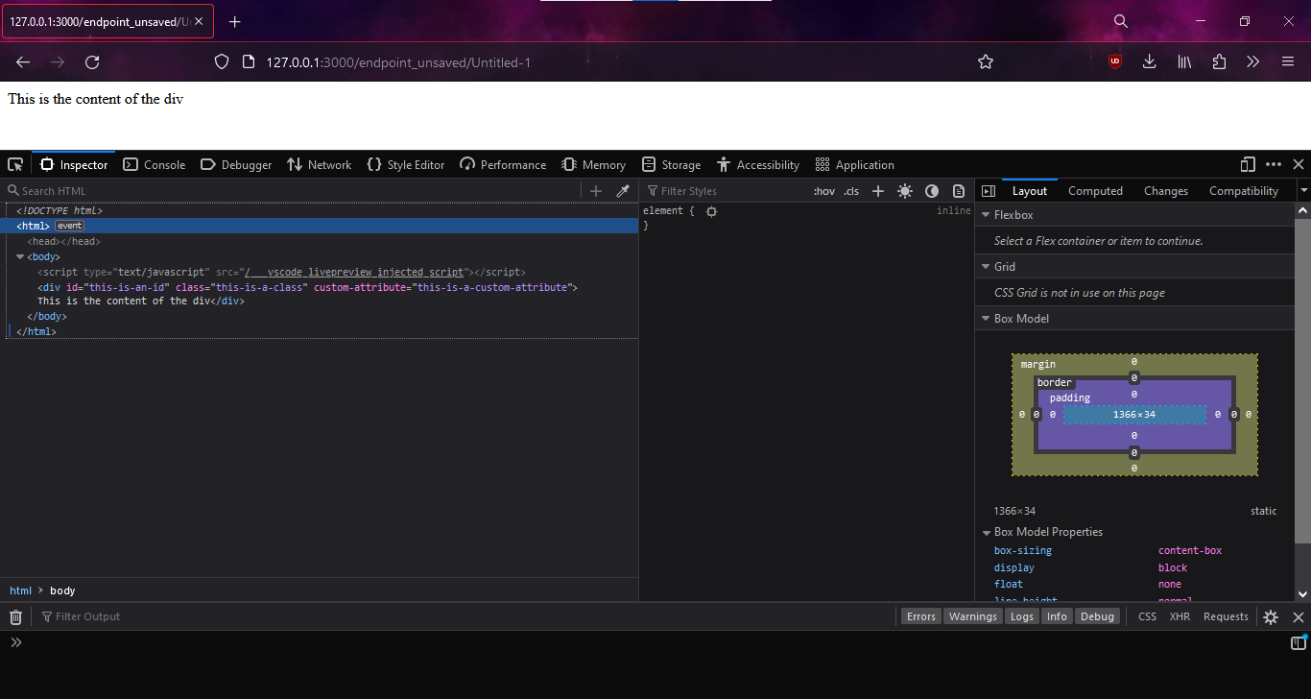Collapse the body node in markup
1311x699 pixels.
point(20,257)
